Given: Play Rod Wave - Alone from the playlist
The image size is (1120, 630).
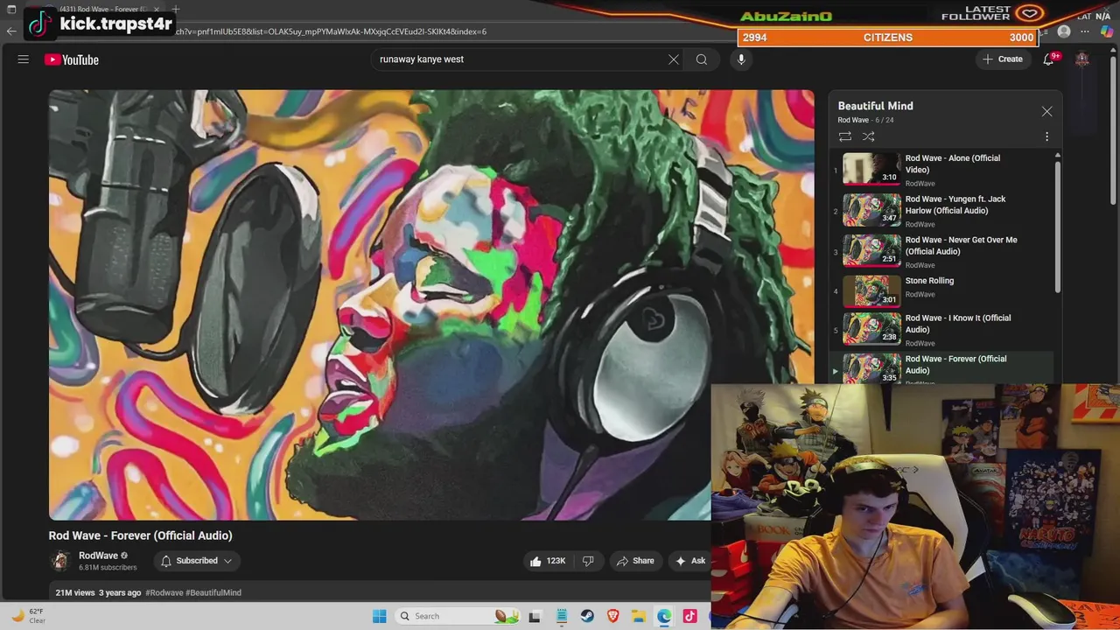Looking at the screenshot, I should (x=943, y=170).
